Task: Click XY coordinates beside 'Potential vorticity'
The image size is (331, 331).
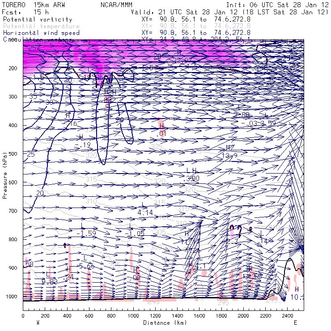Action: pos(196,19)
